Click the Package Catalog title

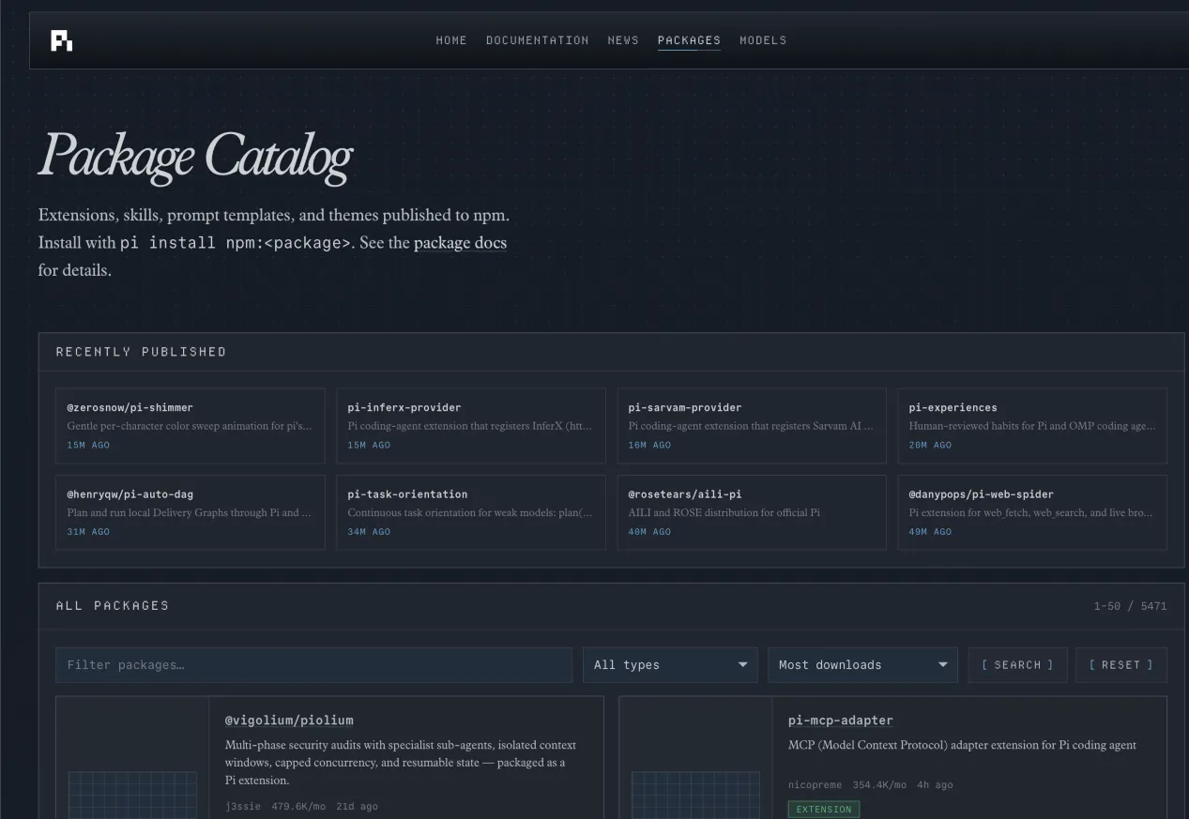pyautogui.click(x=195, y=156)
